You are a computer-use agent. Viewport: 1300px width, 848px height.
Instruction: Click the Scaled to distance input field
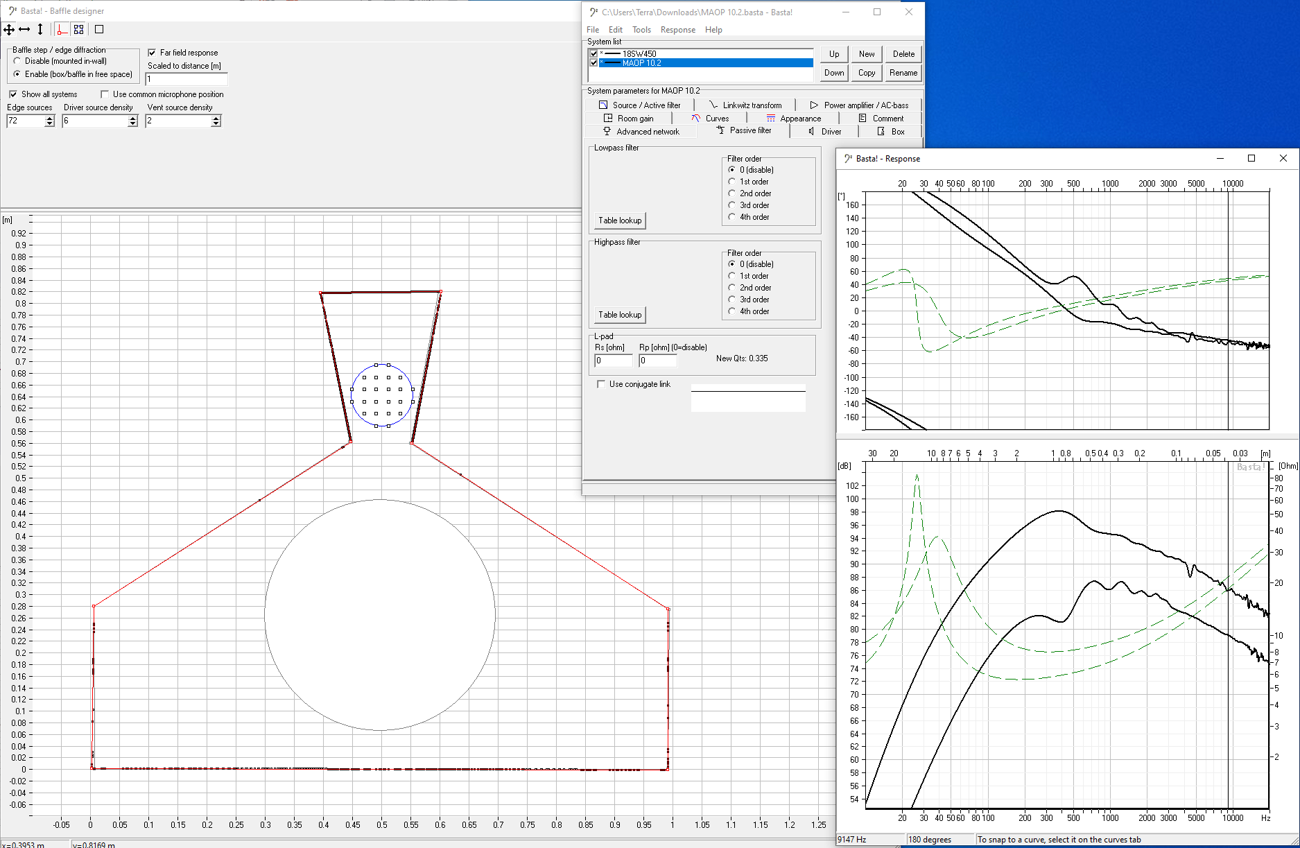click(x=187, y=79)
